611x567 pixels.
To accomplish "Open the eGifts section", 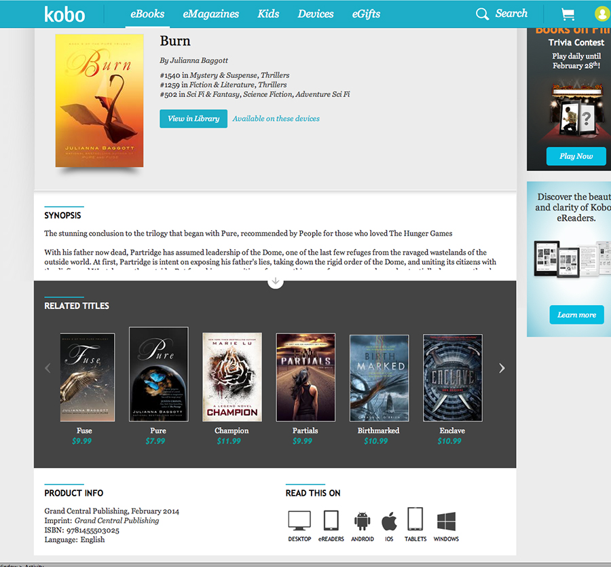I will click(x=366, y=14).
